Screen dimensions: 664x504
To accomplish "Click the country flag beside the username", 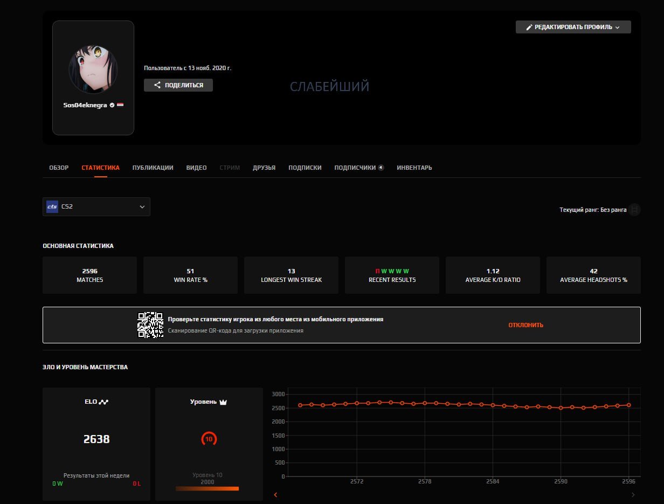I will [x=121, y=105].
